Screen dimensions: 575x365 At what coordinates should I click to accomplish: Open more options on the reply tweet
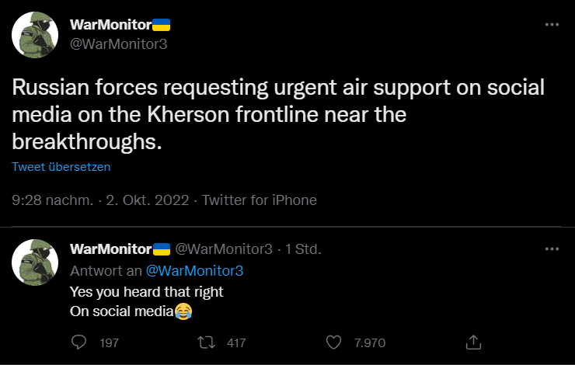point(552,249)
